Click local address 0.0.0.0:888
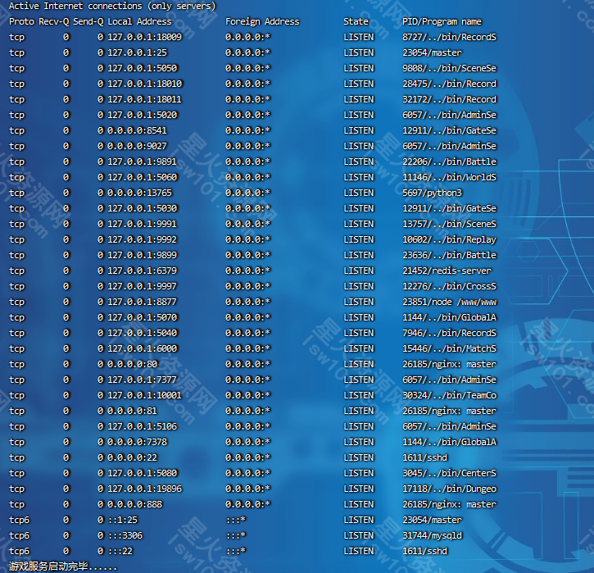 132,504
